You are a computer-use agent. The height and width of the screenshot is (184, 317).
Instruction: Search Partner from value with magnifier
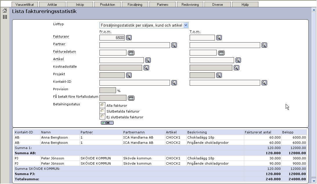174,45
